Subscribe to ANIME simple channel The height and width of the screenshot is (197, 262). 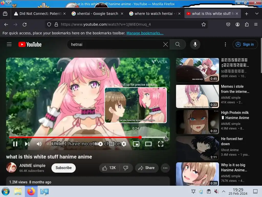63,168
